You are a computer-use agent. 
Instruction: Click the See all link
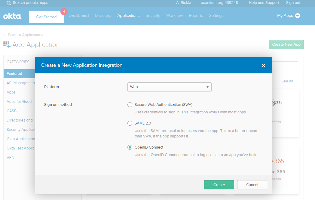click(x=287, y=81)
